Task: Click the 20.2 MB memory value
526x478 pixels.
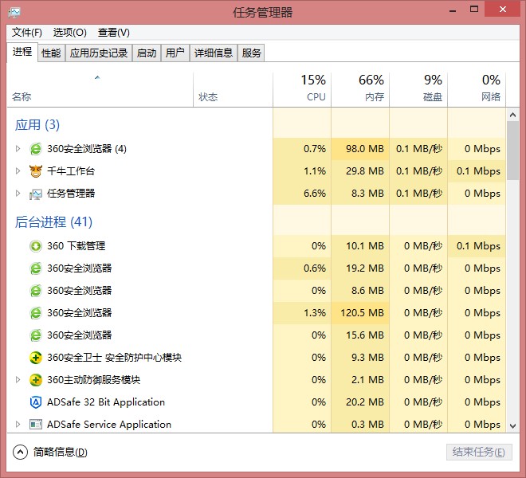Action: click(365, 402)
